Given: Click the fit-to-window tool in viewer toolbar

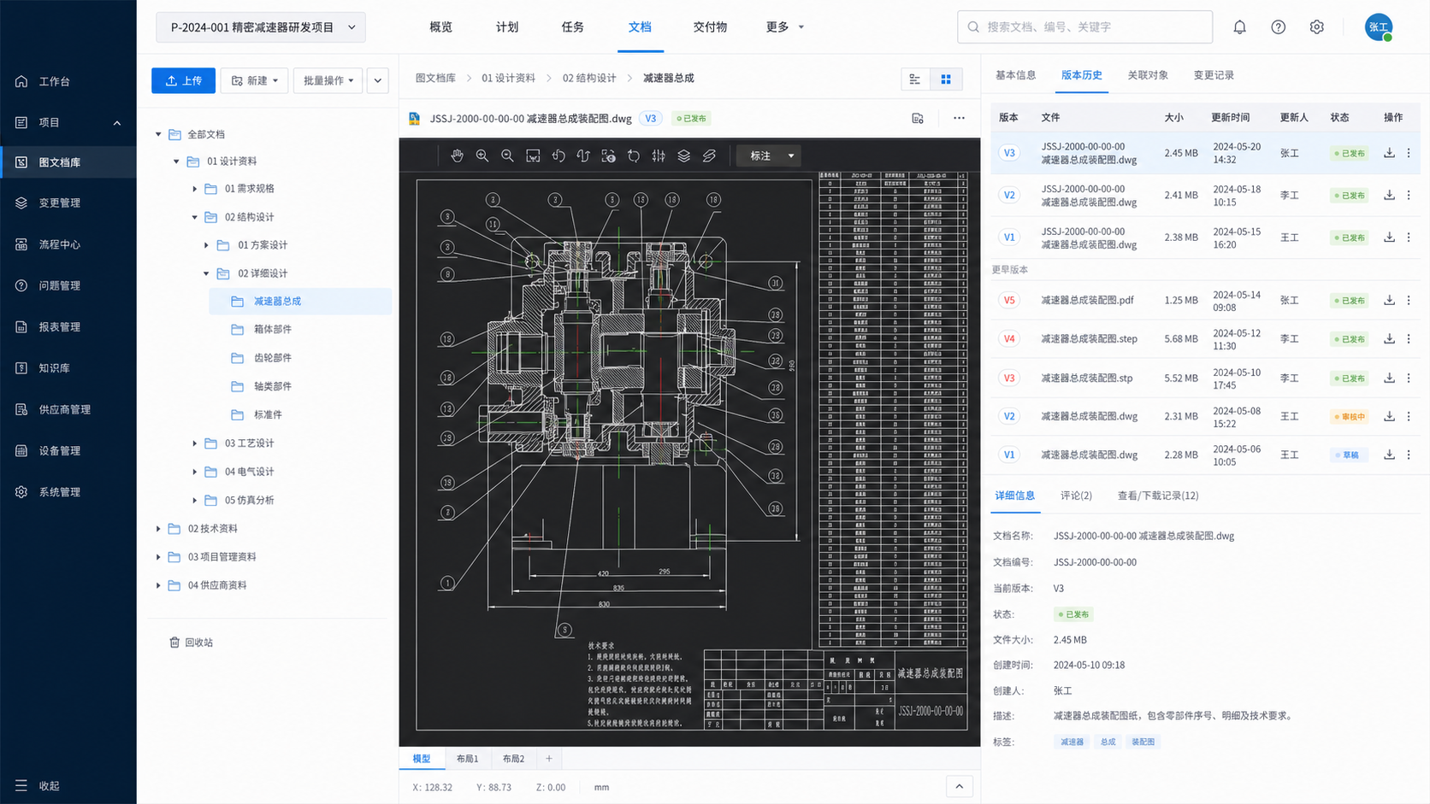Looking at the screenshot, I should coord(533,156).
